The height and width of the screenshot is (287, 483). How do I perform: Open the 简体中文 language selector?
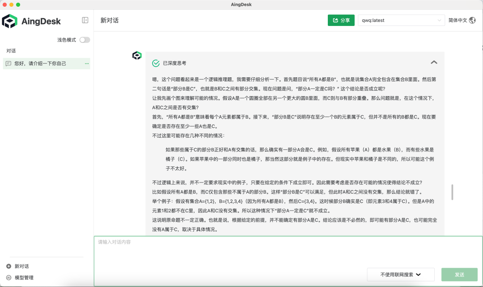point(462,20)
